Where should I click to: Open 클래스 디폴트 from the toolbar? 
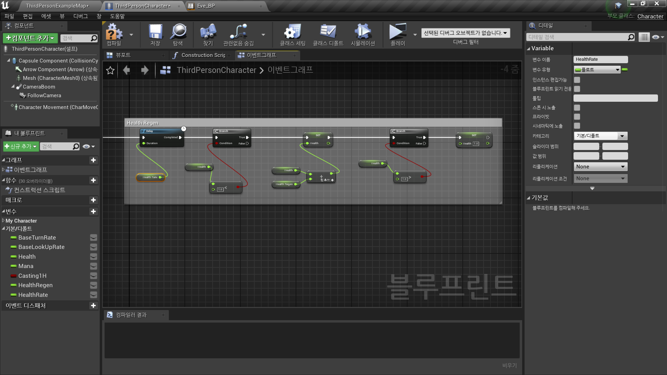point(328,33)
